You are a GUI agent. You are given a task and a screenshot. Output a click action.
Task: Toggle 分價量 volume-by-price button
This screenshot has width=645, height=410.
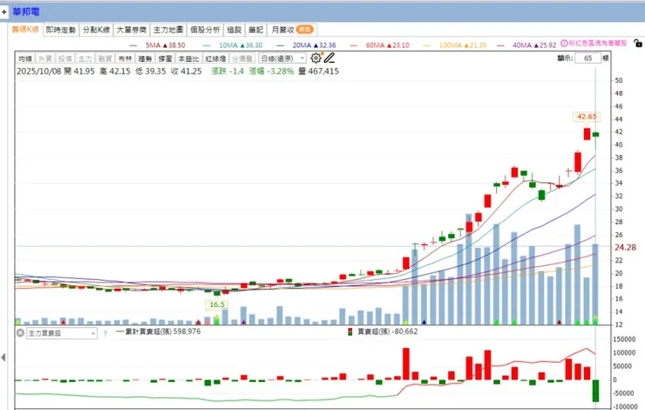tap(242, 58)
